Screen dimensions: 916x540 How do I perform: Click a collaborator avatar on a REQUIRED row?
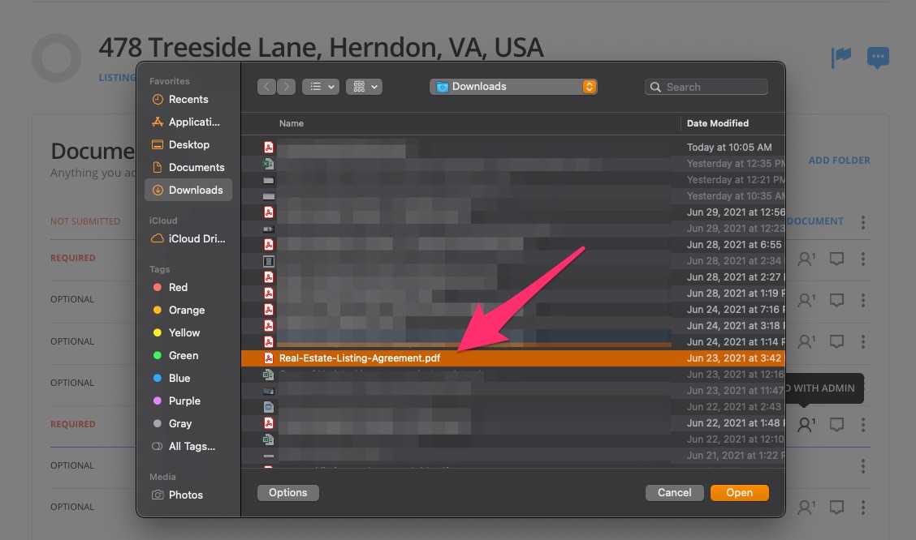(x=805, y=423)
